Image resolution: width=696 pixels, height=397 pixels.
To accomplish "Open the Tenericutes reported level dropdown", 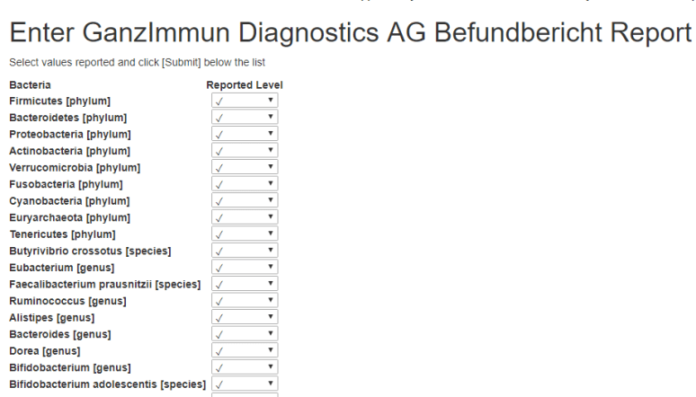I will (x=245, y=234).
